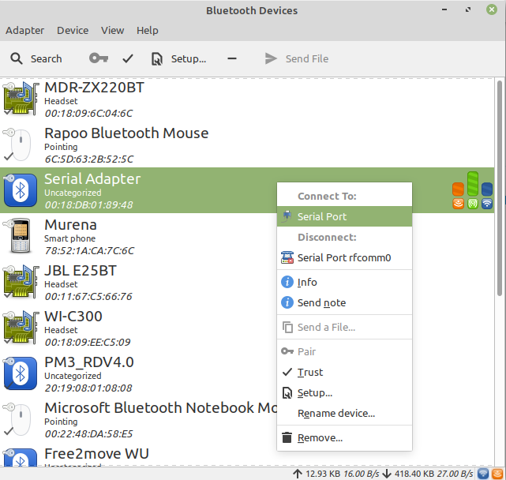Click the address 78:52:1A:CA:7C:6C
The image size is (506, 480).
point(89,251)
